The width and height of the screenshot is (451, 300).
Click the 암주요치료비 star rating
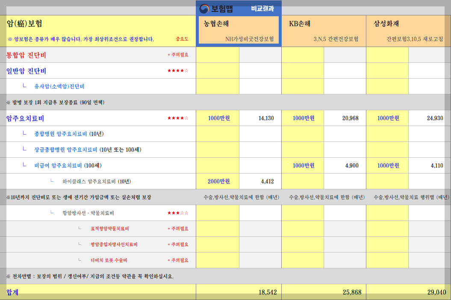tap(178, 118)
